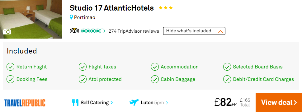
Task: Click the fork and knife catering icon
Action: (x=75, y=103)
